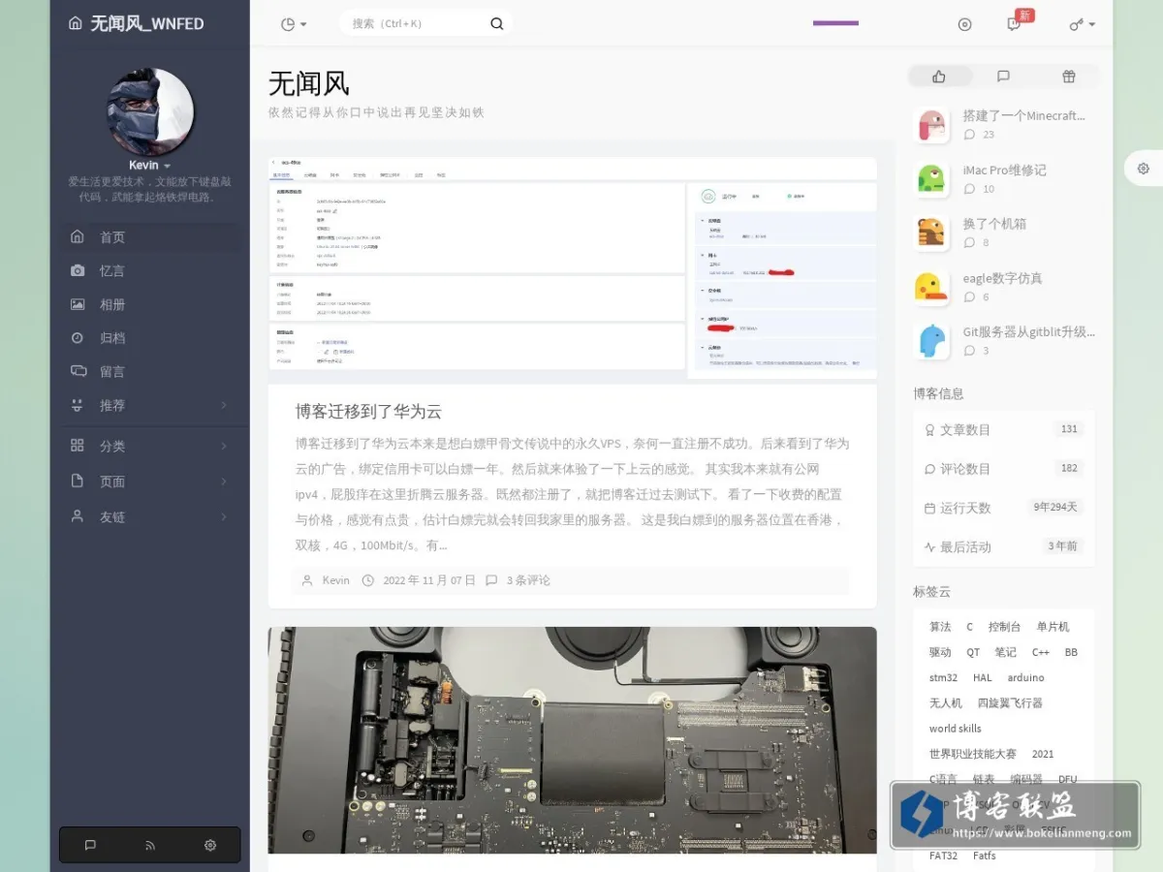Image resolution: width=1163 pixels, height=872 pixels.
Task: Open post 搭建了一个Minecraft...
Action: (x=1023, y=115)
